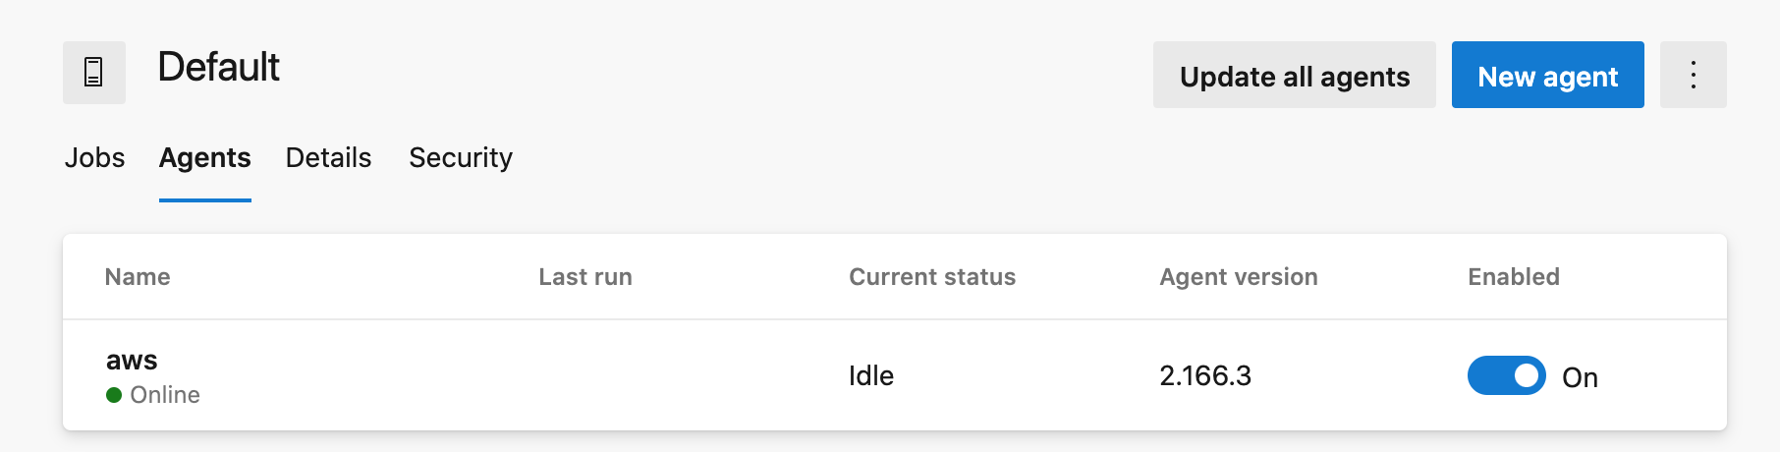
Task: Click the Last run column header
Action: (x=584, y=277)
